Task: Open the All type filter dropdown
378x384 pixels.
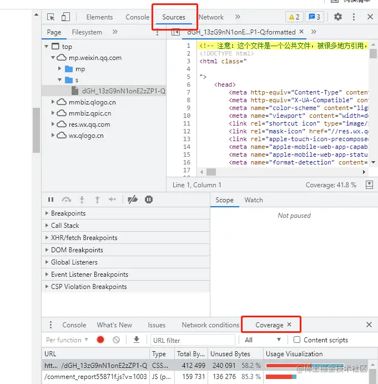Action: tap(263, 340)
